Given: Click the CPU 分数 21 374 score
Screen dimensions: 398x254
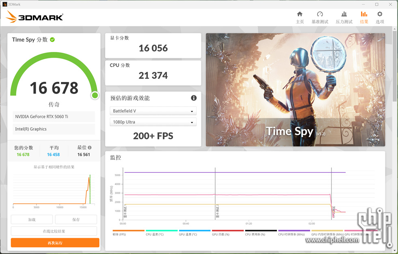Looking at the screenshot, I should (x=153, y=75).
